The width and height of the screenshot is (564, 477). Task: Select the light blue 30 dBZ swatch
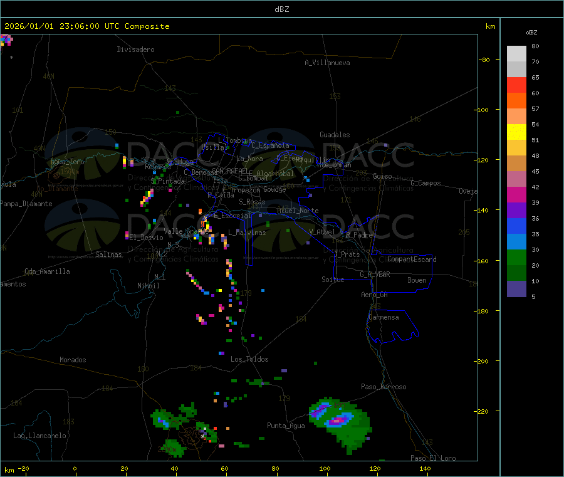coord(516,242)
